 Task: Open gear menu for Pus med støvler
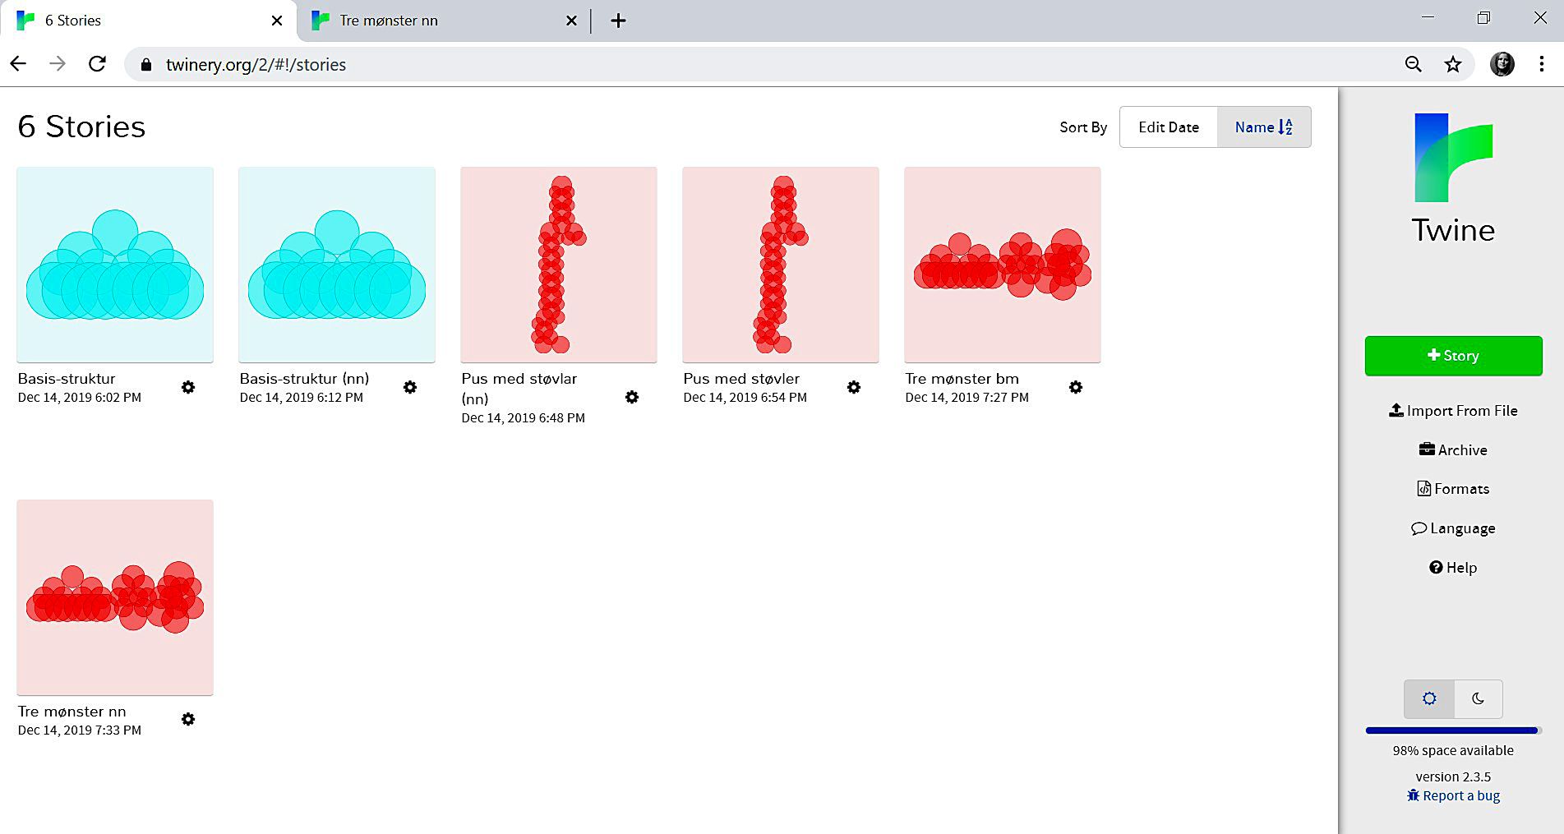coord(854,387)
